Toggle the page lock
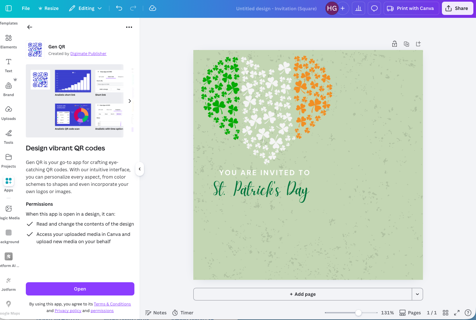The height and width of the screenshot is (320, 476). click(x=395, y=43)
